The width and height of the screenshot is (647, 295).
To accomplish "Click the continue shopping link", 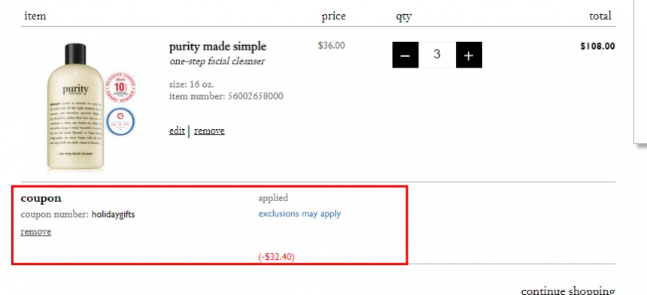I will [568, 290].
